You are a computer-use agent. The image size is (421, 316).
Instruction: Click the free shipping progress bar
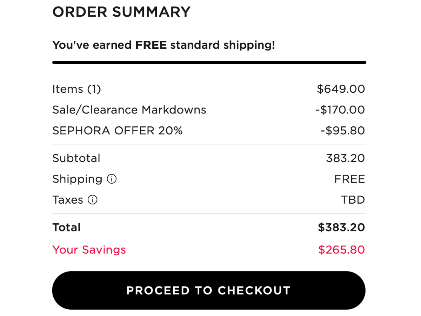coord(209,62)
